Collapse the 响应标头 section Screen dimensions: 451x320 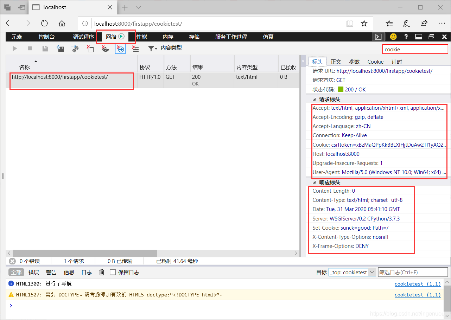point(314,183)
